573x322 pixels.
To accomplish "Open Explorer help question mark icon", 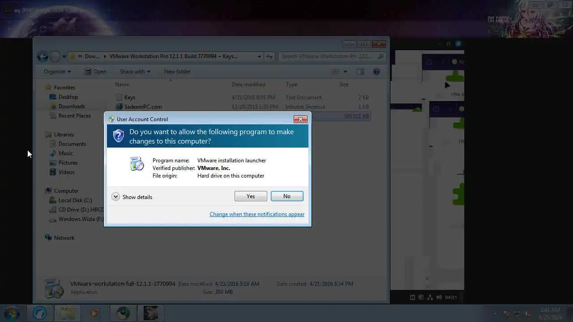I will 376,72.
